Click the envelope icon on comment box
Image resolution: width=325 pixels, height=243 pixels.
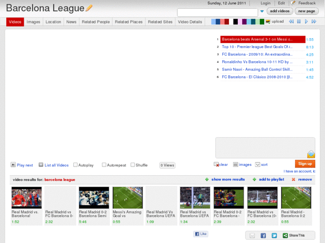coord(311,154)
